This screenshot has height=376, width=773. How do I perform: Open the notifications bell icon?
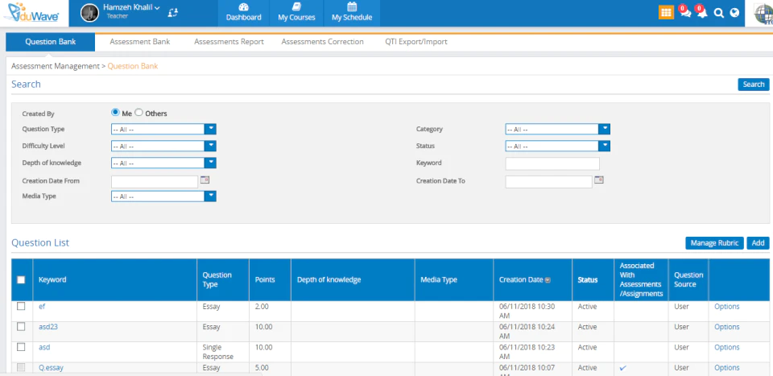(702, 13)
